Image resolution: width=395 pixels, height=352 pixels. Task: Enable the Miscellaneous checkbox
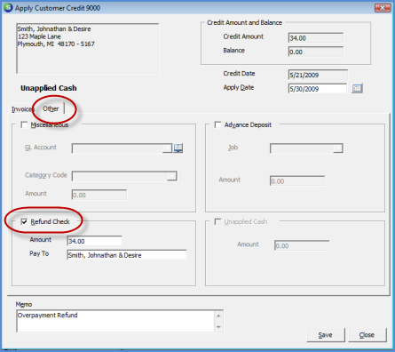[x=24, y=124]
